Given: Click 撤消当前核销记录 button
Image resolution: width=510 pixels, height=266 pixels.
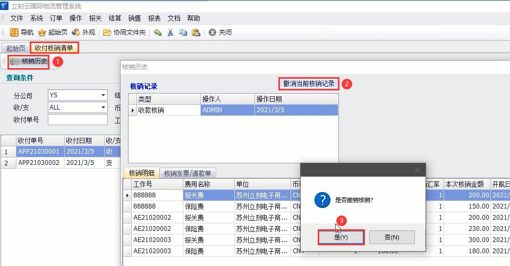Looking at the screenshot, I should (x=309, y=84).
